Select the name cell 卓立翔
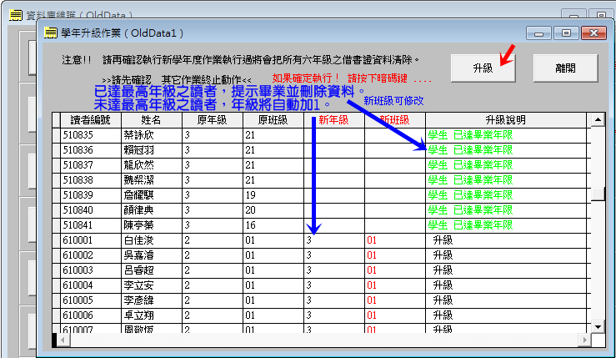Image resolution: width=616 pixels, height=358 pixels. (x=152, y=315)
